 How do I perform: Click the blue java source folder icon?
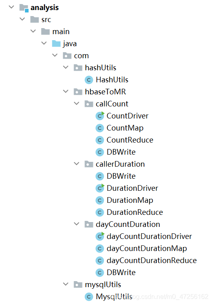pyautogui.click(x=56, y=44)
